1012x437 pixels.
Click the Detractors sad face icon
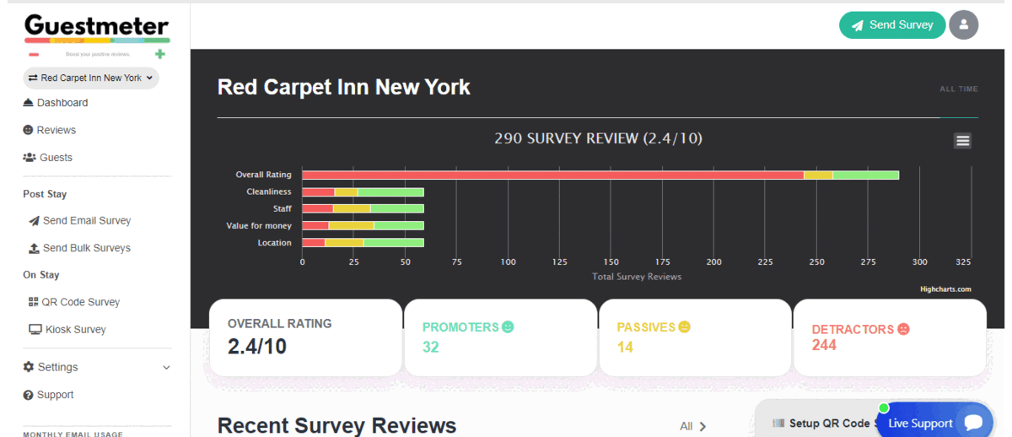903,329
